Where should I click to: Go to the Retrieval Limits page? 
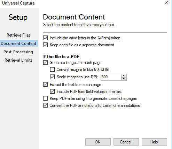[x=18, y=60]
